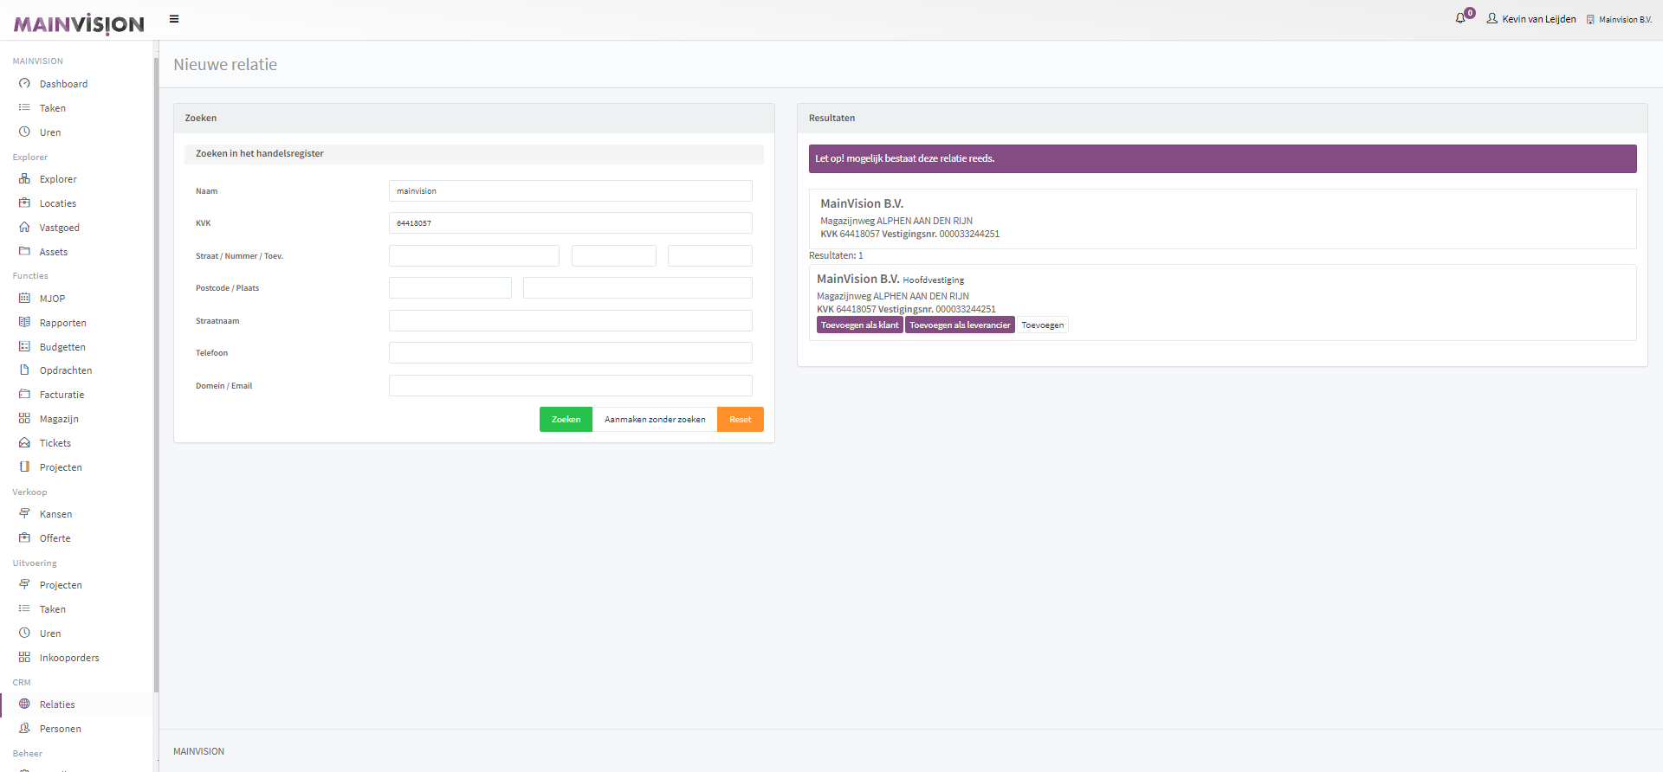1663x772 pixels.
Task: Click the Offerte icon
Action: click(24, 538)
